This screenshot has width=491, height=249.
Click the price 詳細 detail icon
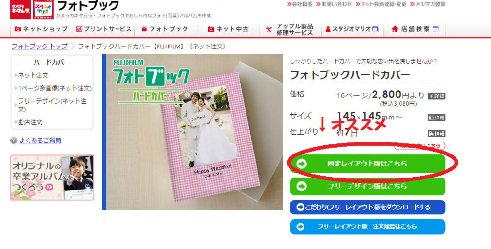[436, 96]
